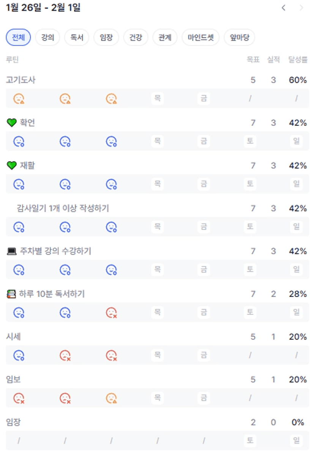Click first orange face in 고기도사 row
Viewport: 314px width, 467px height.
point(19,99)
